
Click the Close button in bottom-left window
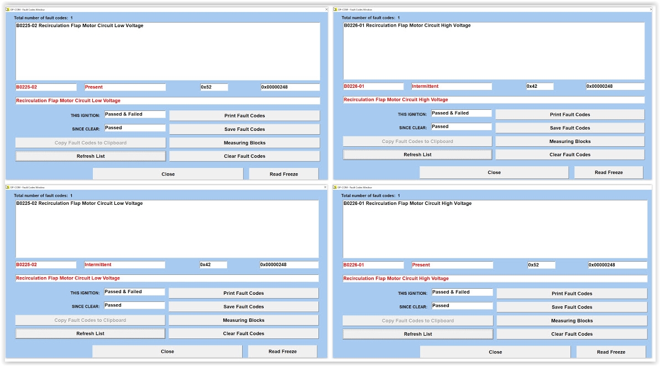[167, 352]
